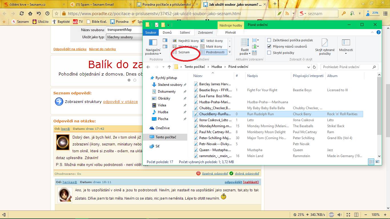Open recent locations dropdown arrow
This screenshot has width=390, height=219.
coord(163,67)
